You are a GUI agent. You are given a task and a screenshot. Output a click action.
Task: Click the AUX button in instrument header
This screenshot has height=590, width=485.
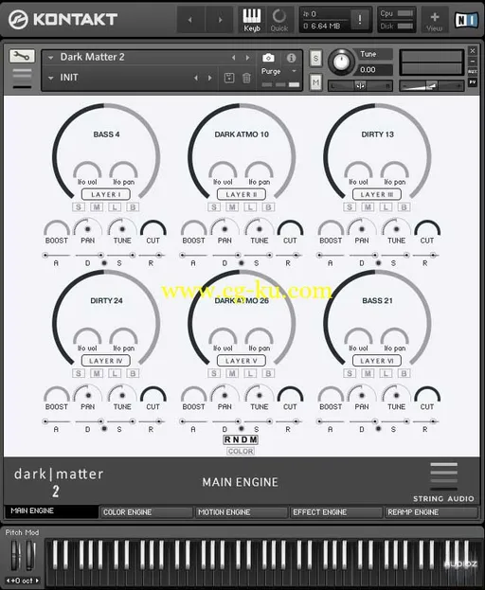click(x=473, y=71)
